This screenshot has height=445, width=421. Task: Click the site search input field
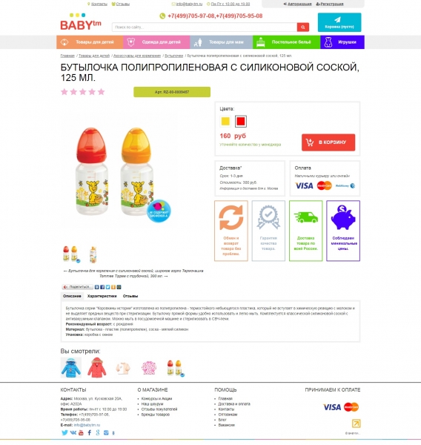(205, 27)
